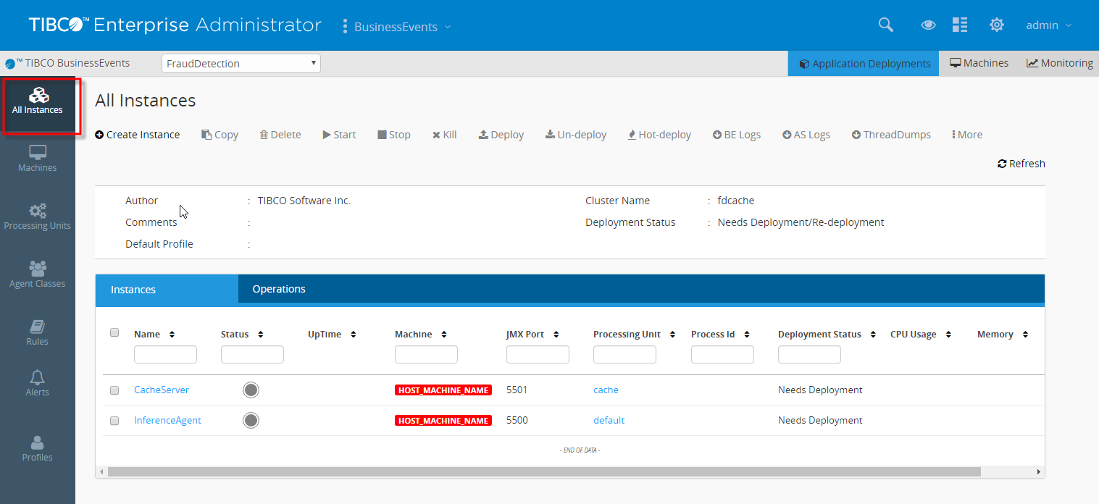This screenshot has height=504, width=1099.
Task: Open Rules in the sidebar
Action: coord(38,332)
